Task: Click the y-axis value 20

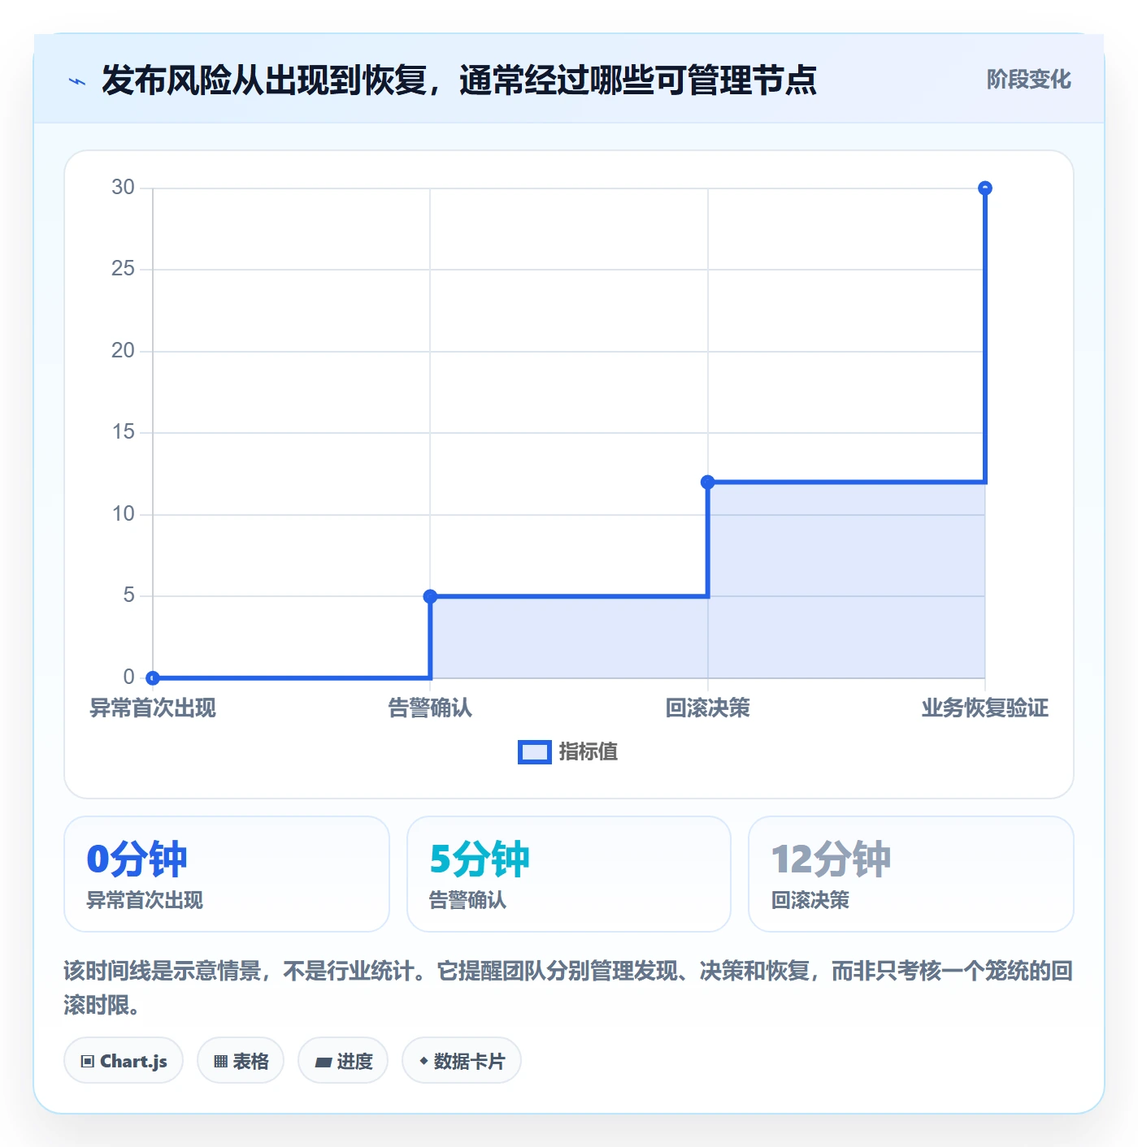Action: click(123, 351)
